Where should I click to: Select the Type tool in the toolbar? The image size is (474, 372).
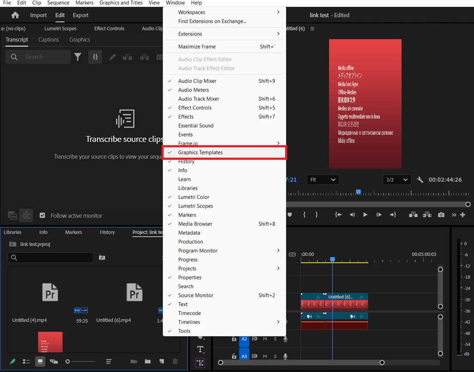point(200,349)
